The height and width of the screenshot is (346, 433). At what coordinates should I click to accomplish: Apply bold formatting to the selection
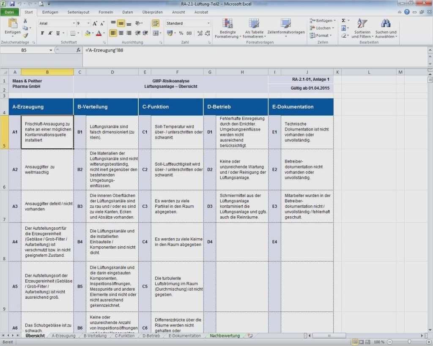coord(43,33)
